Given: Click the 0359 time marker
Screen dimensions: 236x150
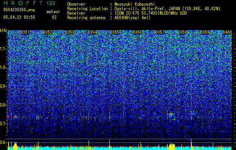Looking at the screenshot, I should coord(205,32).
